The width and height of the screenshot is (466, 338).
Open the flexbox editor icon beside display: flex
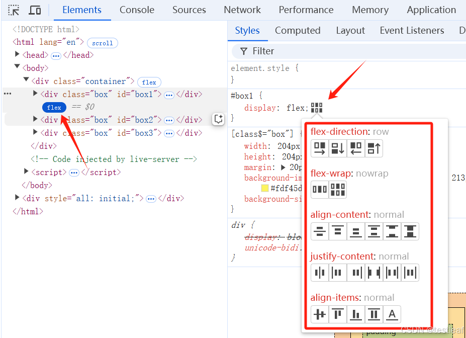coord(317,108)
